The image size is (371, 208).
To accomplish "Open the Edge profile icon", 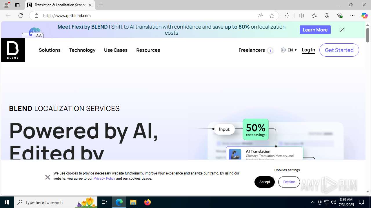I will coord(6,5).
